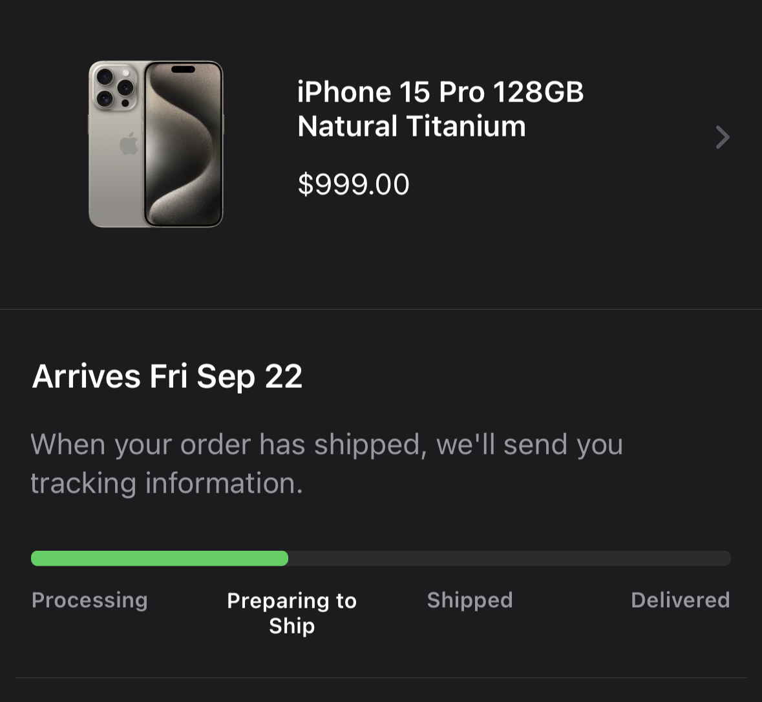The height and width of the screenshot is (702, 762).
Task: Tap the 128GB storage text in title
Action: pyautogui.click(x=538, y=92)
